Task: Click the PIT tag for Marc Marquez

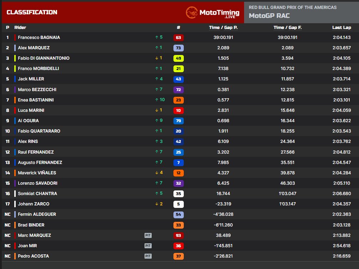Action: (148, 235)
